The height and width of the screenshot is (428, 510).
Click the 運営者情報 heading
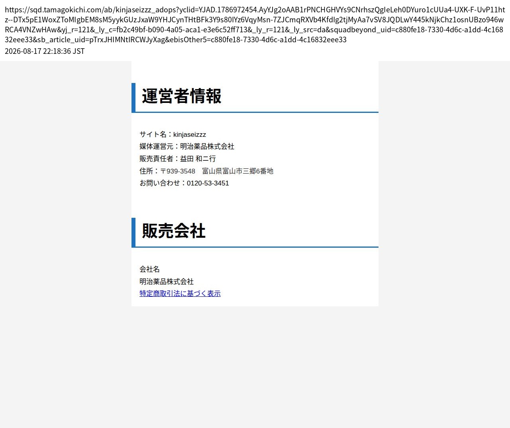(182, 96)
